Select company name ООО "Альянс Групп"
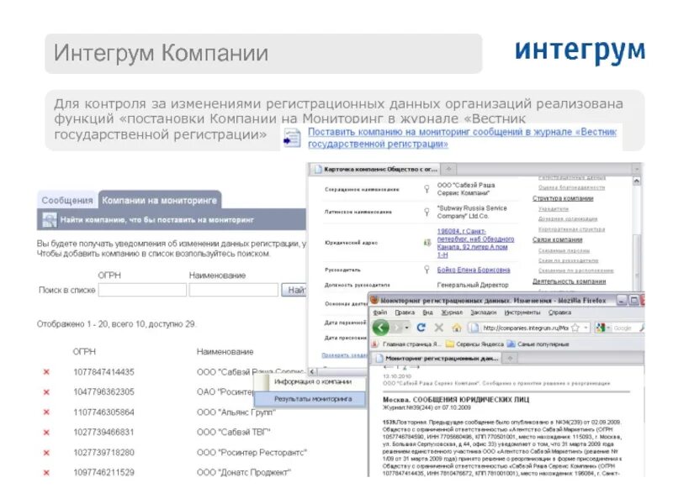This screenshot has width=673, height=504. click(x=236, y=412)
